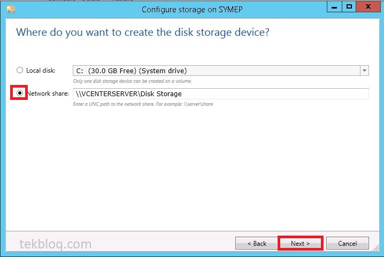Close the Configure storage on SYMEP window
Screen dimensions: 384x257
[x=368, y=6]
